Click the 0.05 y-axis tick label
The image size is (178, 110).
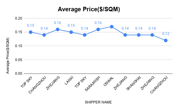click(x=19, y=60)
